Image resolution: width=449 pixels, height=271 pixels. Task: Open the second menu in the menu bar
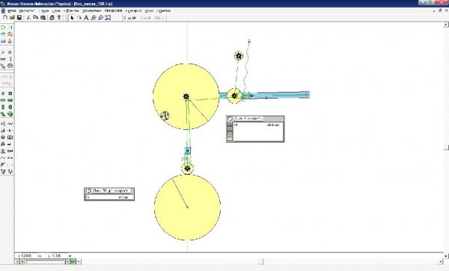(27, 10)
